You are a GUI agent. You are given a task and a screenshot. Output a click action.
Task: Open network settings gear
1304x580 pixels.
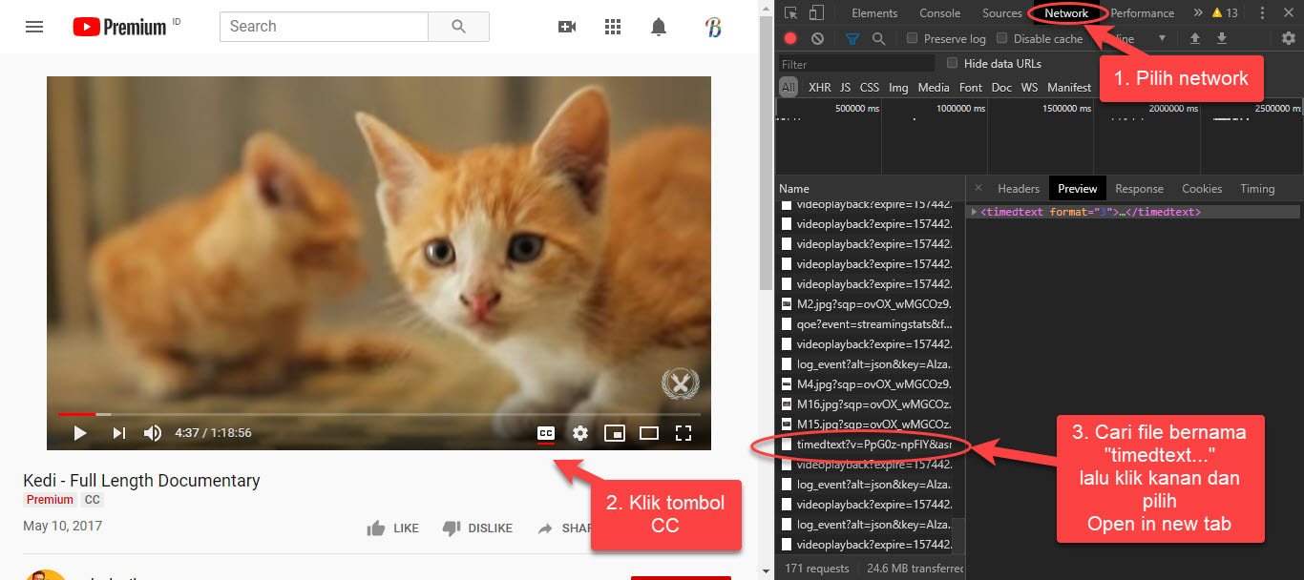coord(1289,39)
